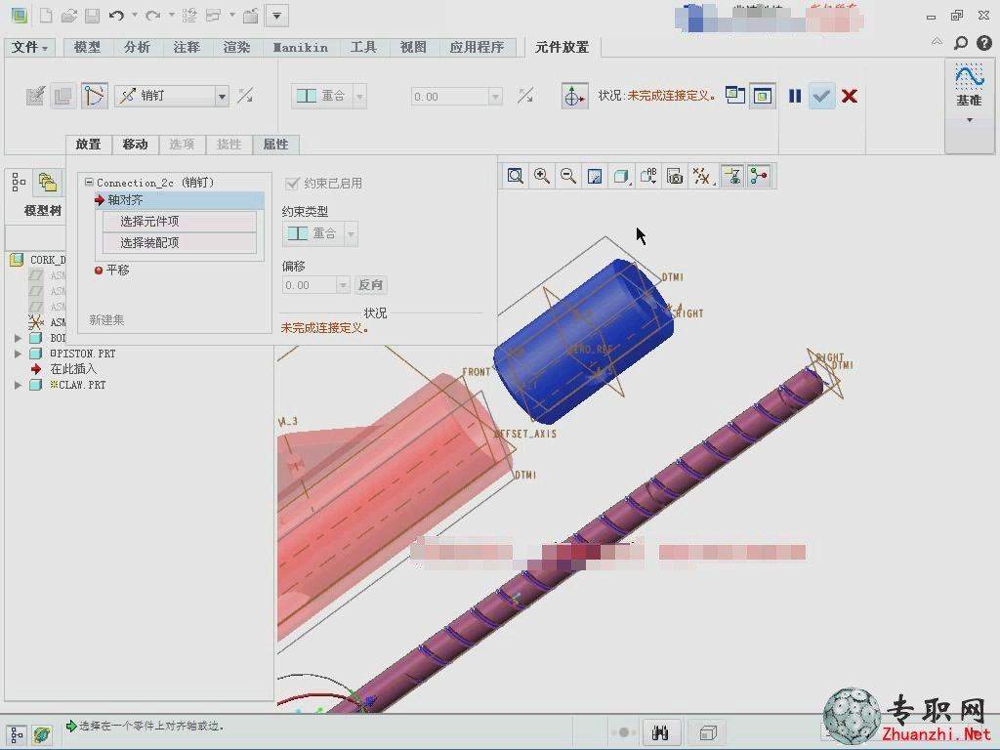Select the 元件放置 tab

562,47
